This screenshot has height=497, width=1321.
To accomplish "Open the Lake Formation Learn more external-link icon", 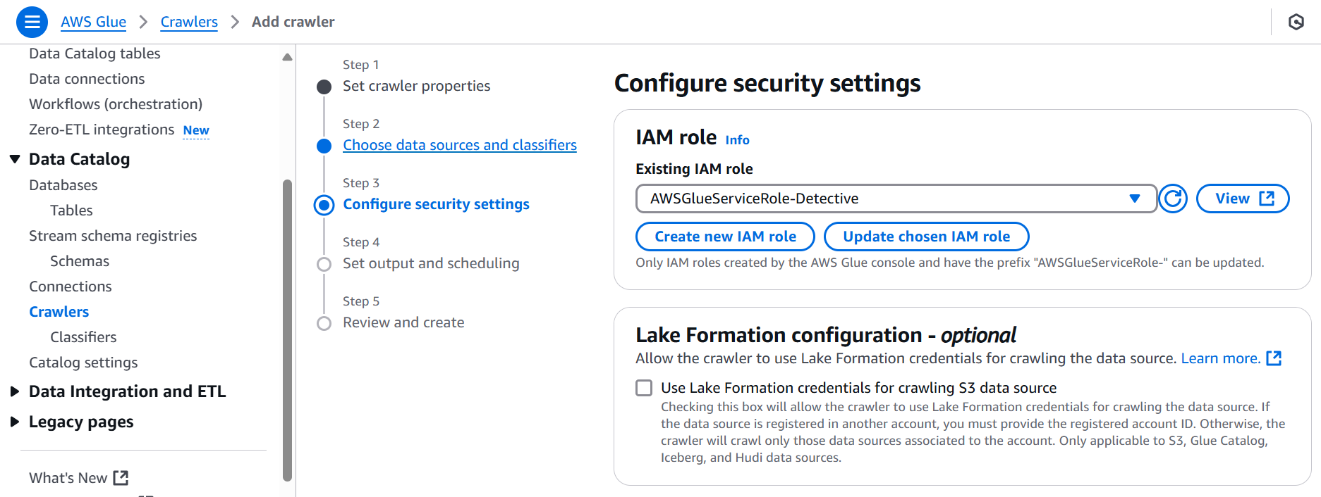I will 1274,358.
